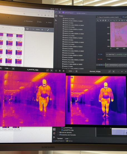
Task: Click the bookmark star icon in browser address bar
Action: click(24, 14)
